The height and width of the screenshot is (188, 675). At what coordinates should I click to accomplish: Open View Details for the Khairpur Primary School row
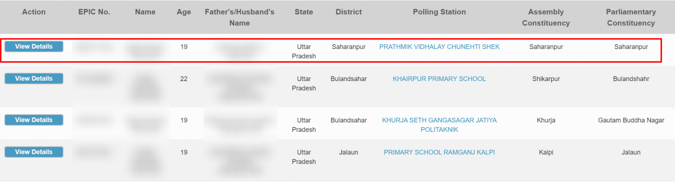[34, 78]
